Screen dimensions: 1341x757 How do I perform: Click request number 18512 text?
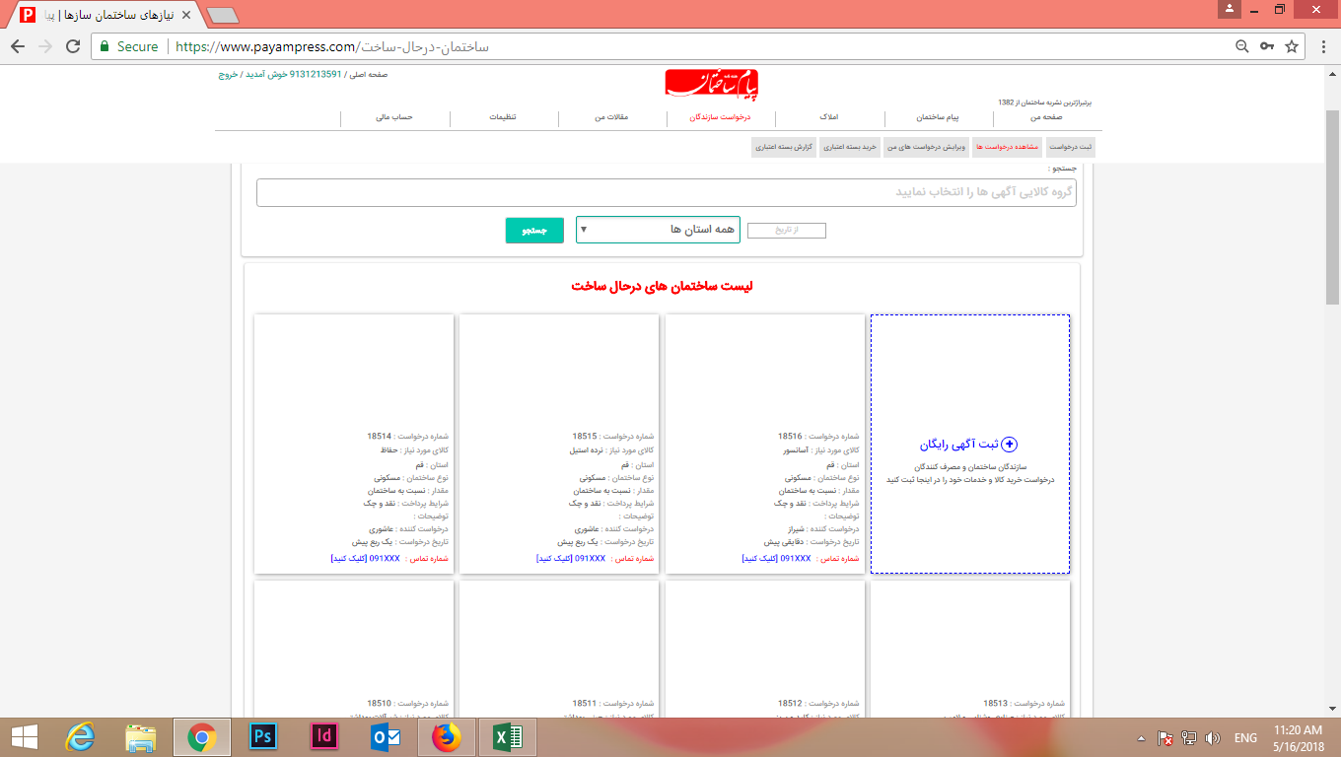coord(790,703)
